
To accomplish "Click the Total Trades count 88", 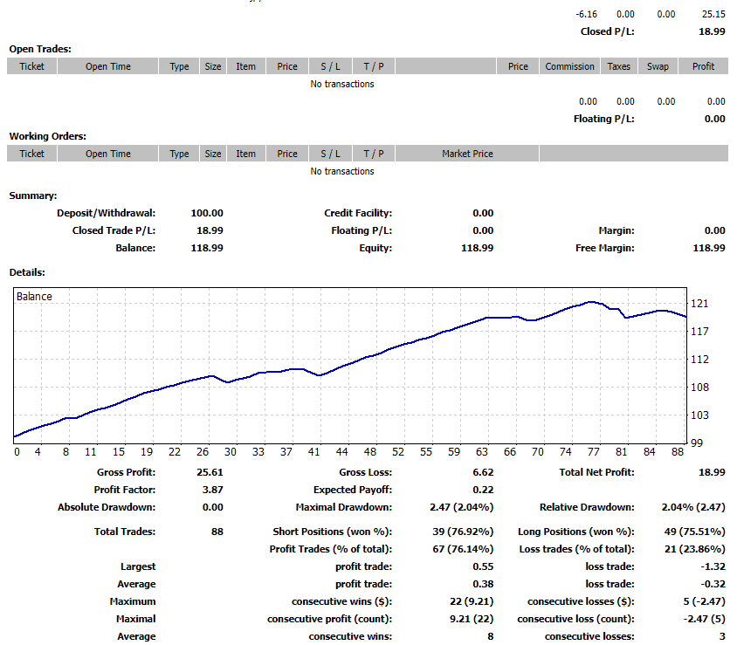I will 218,532.
